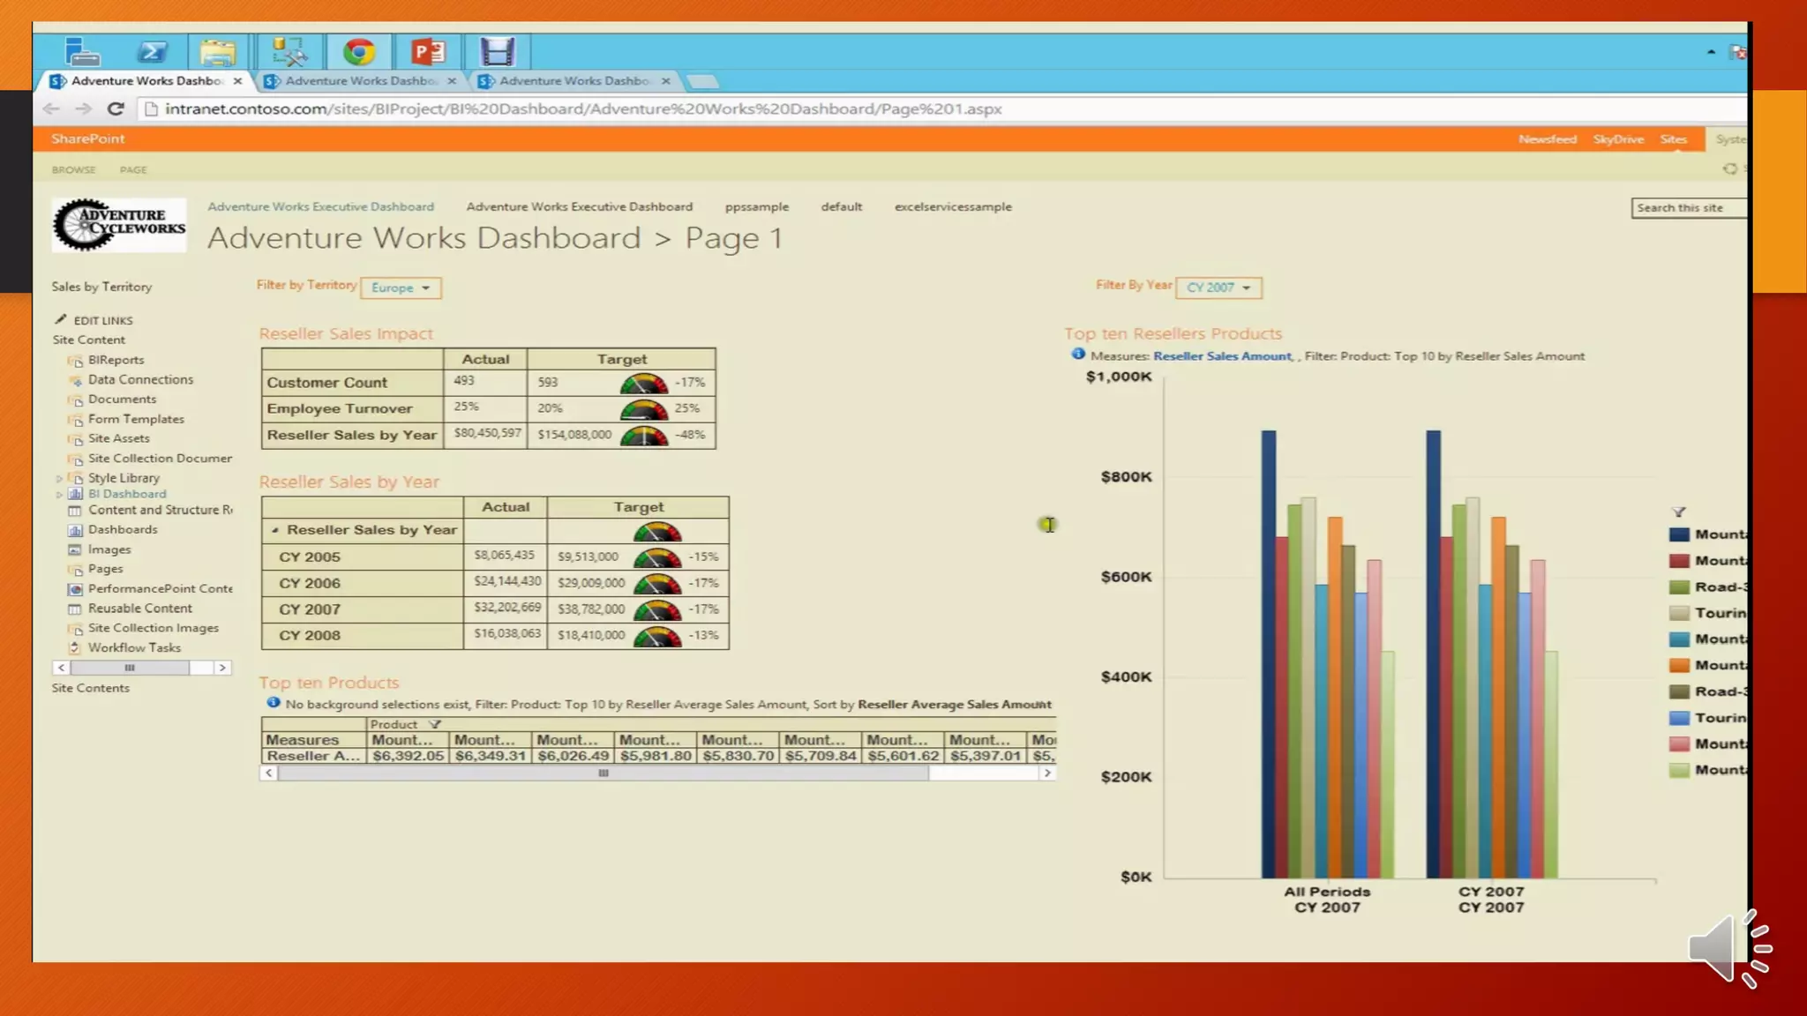
Task: Open the Newsfeed link
Action: point(1547,138)
